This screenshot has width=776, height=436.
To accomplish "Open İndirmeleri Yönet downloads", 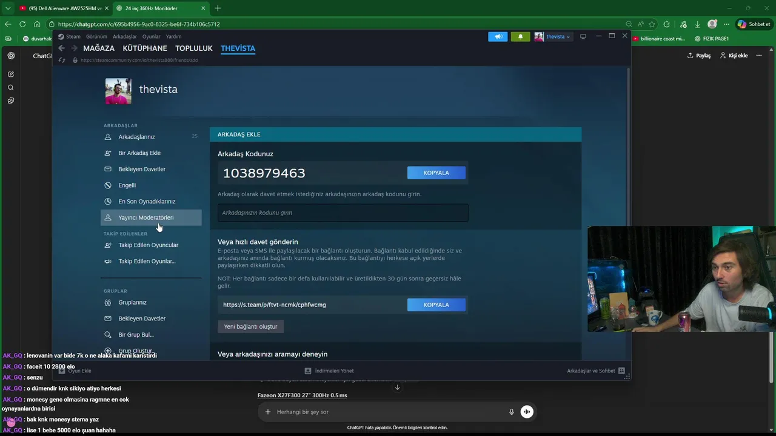I will click(x=329, y=371).
